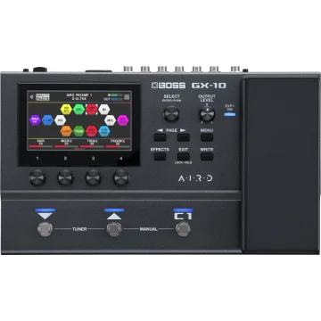This screenshot has height=321, width=321.
Task: Select the blue hexagon next to WAH
Action: [47, 120]
